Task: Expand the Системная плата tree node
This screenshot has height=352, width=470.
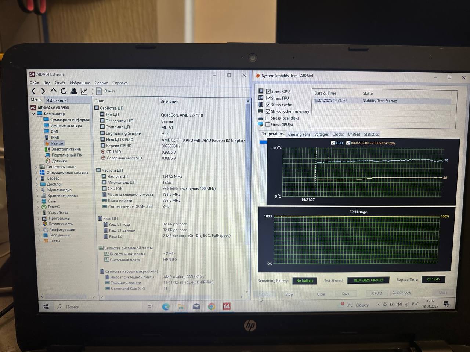Action: 36,167
